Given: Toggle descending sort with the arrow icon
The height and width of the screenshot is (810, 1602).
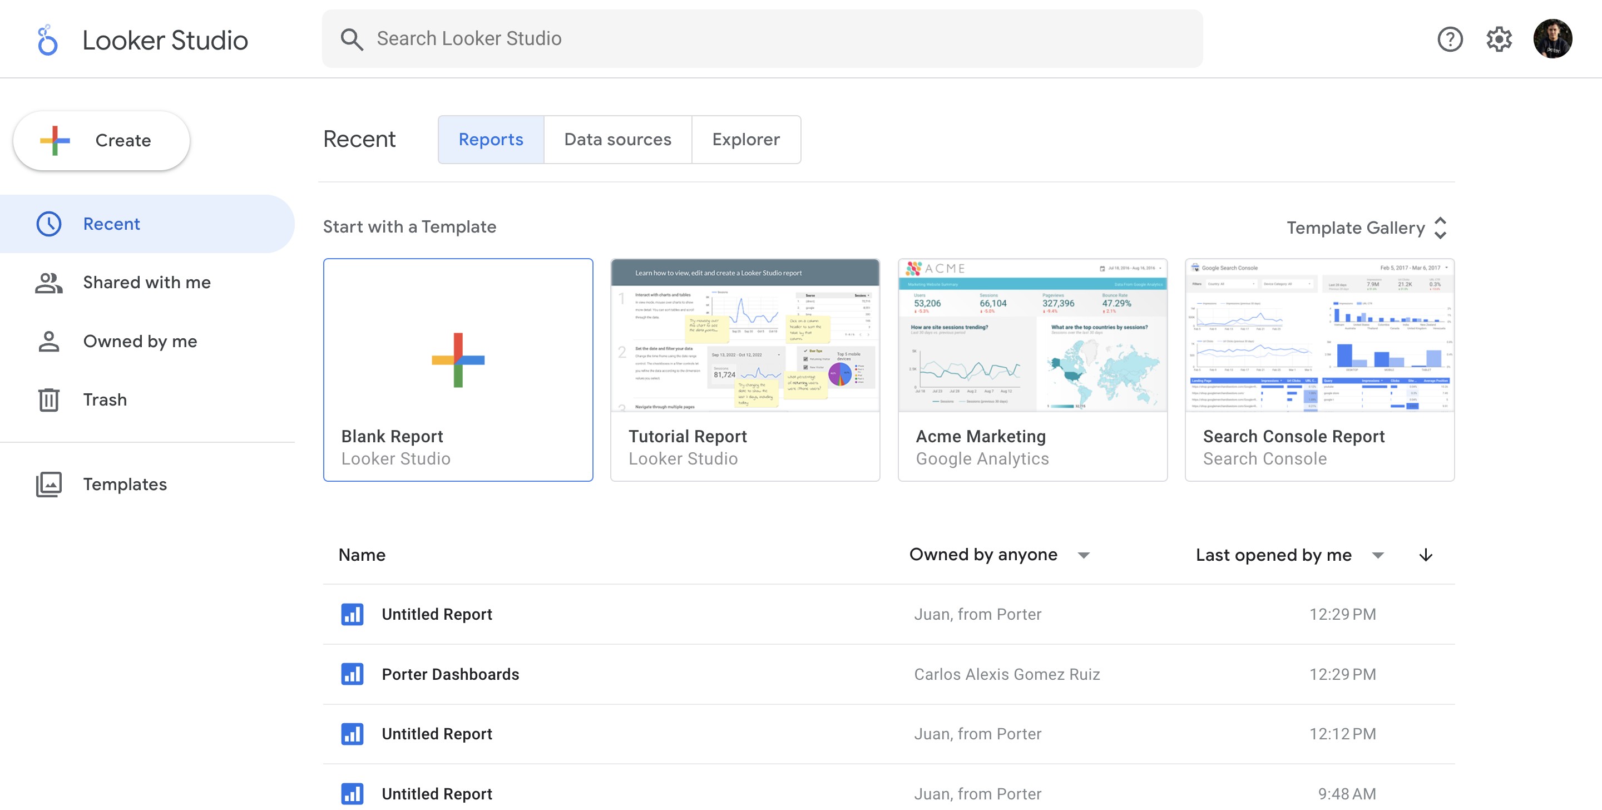Looking at the screenshot, I should [1425, 555].
